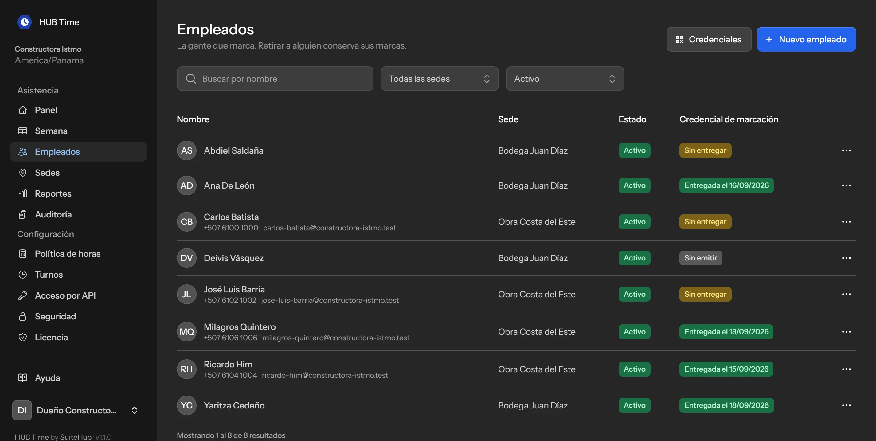876x441 pixels.
Task: Click the Licencia shield icon
Action: (x=23, y=337)
